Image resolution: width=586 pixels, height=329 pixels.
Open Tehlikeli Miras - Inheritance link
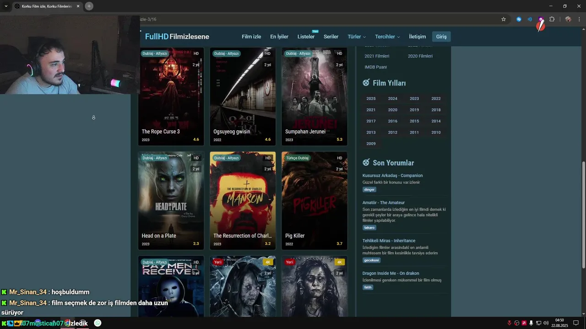(x=389, y=241)
